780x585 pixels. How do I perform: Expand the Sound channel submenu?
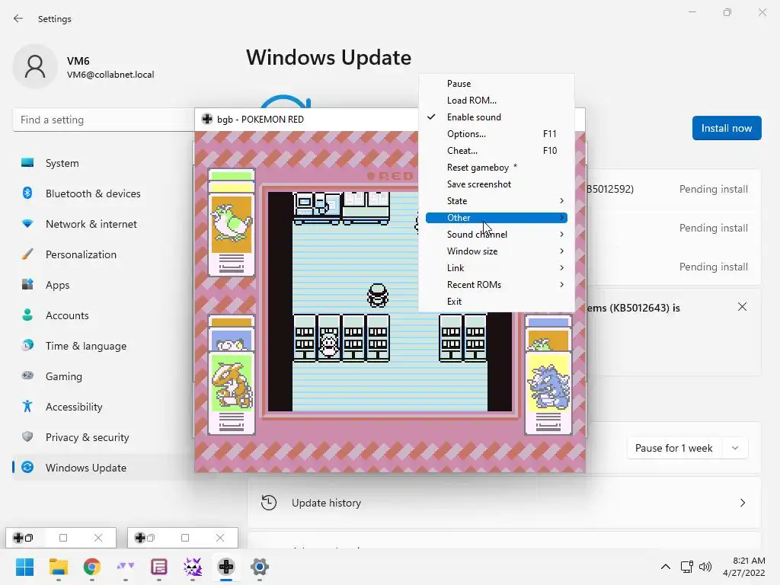(497, 235)
